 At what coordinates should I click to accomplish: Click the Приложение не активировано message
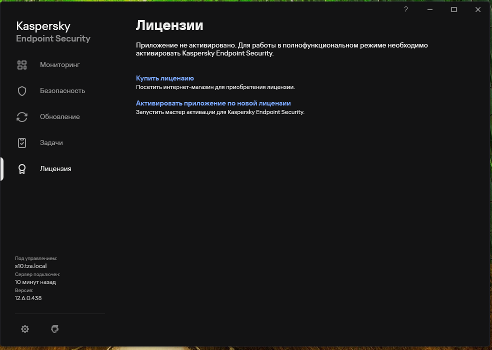pos(282,49)
